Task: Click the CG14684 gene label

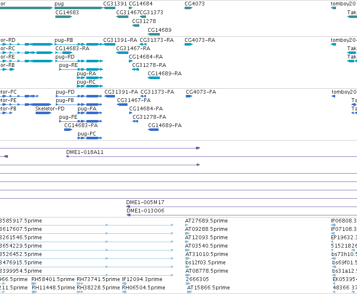Action: tap(141, 4)
